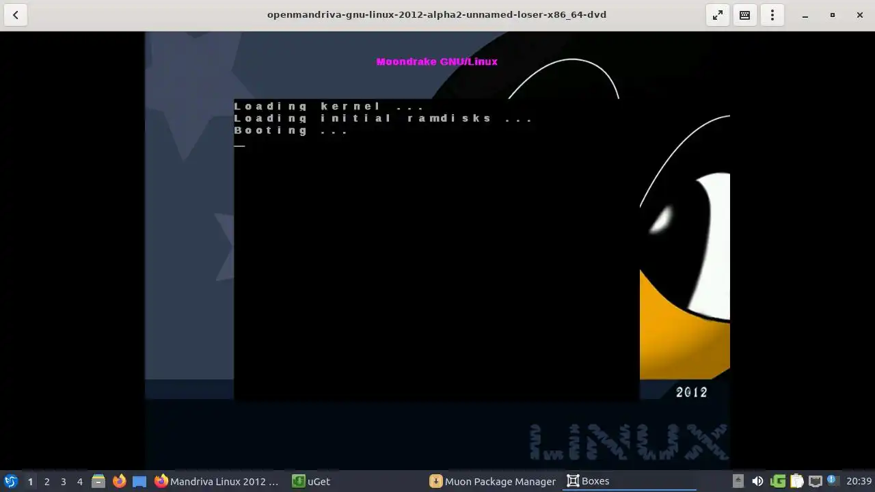Open the volume control tray icon
Image resolution: width=875 pixels, height=492 pixels.
click(x=757, y=481)
